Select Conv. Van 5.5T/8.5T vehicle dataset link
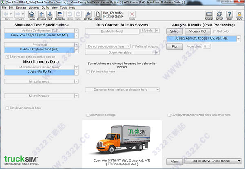245x169 pixels. (39, 35)
